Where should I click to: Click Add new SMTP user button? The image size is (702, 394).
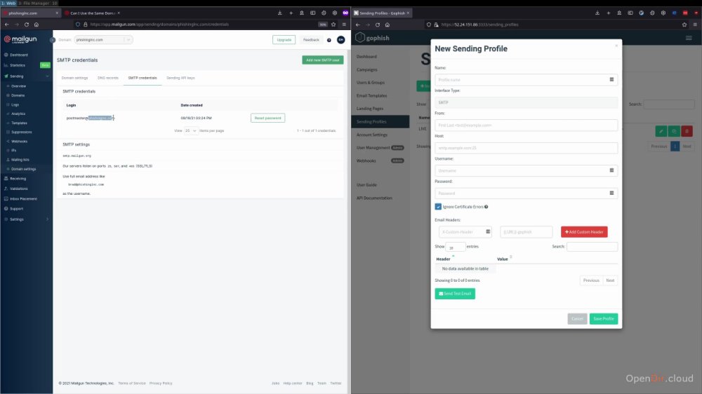tap(323, 60)
